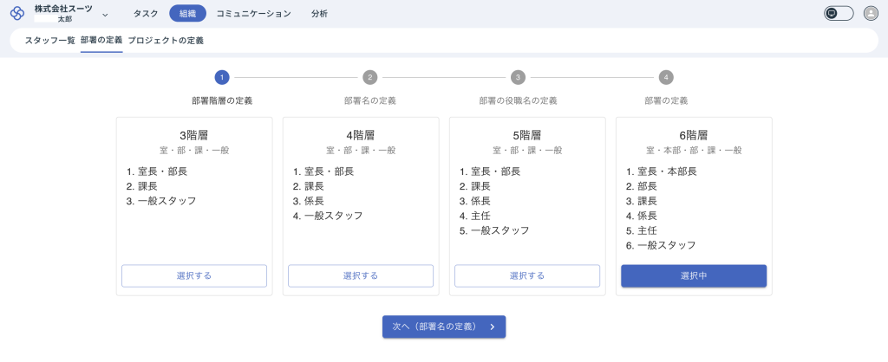Open the タスク menu

pyautogui.click(x=146, y=13)
